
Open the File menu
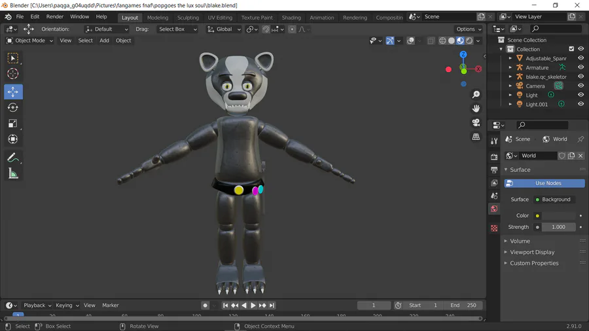pos(20,17)
